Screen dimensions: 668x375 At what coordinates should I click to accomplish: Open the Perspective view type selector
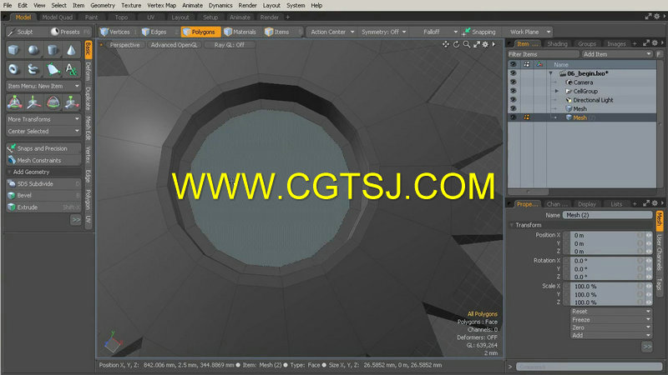point(124,45)
